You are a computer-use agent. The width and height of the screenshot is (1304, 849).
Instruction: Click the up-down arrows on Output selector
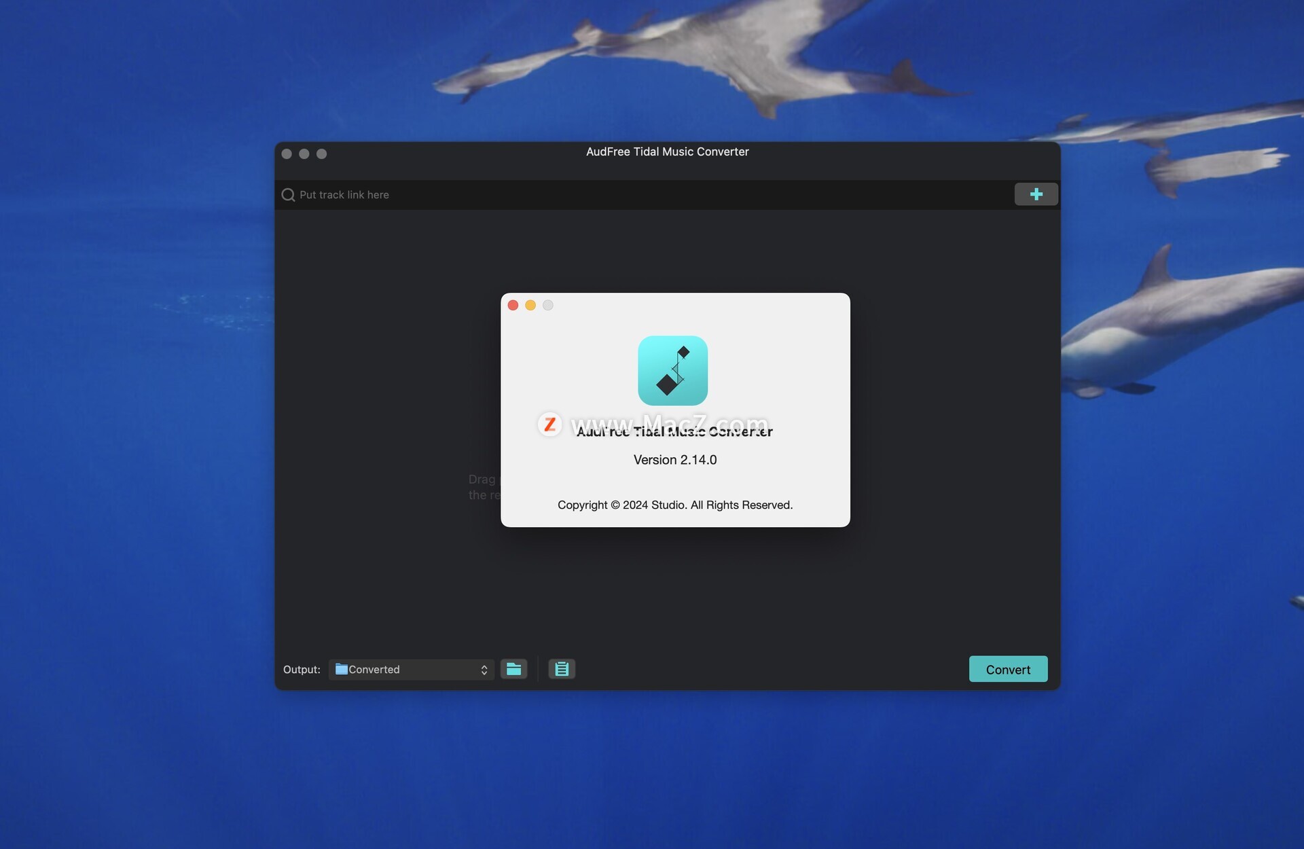[x=484, y=670]
